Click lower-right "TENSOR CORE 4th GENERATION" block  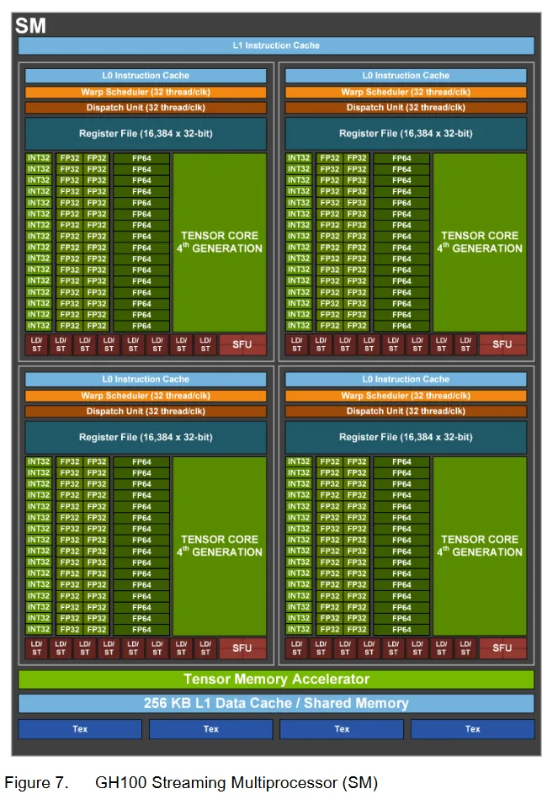pyautogui.click(x=480, y=546)
